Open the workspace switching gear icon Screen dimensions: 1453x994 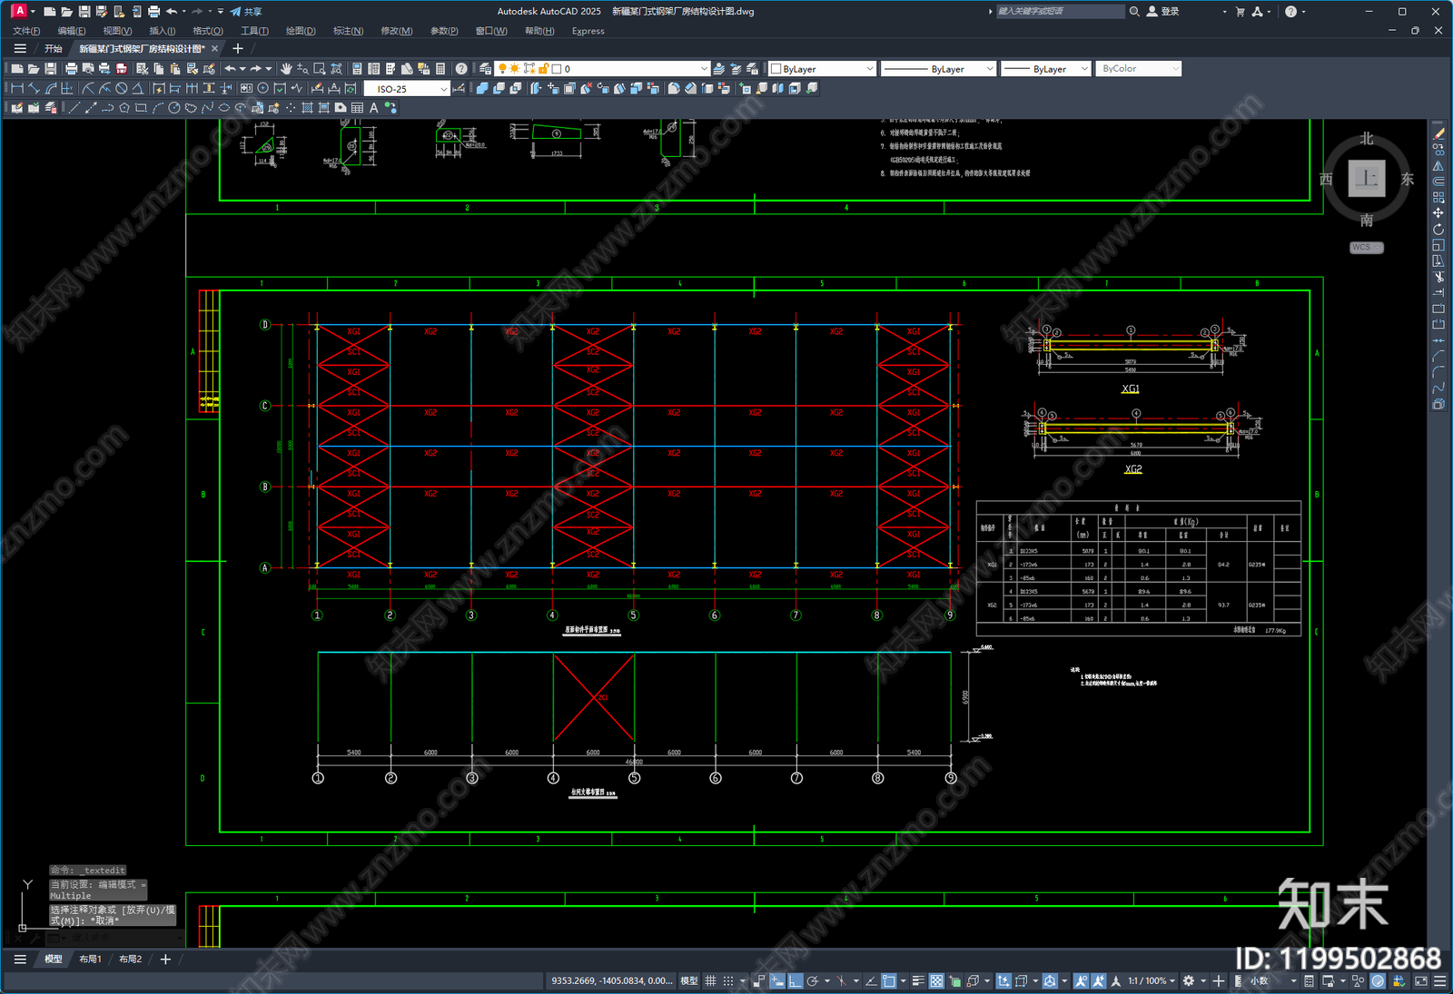tap(1188, 981)
